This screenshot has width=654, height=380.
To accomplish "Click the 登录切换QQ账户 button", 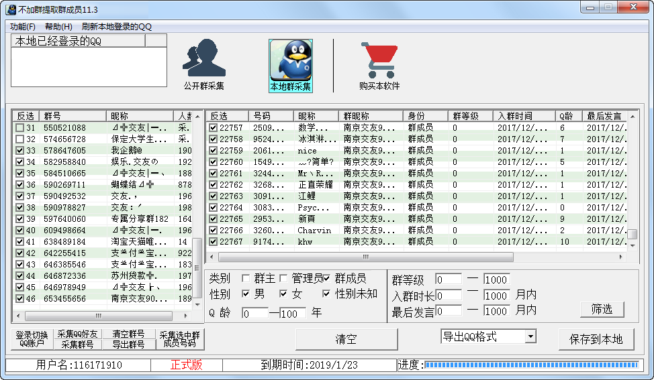I will point(32,339).
